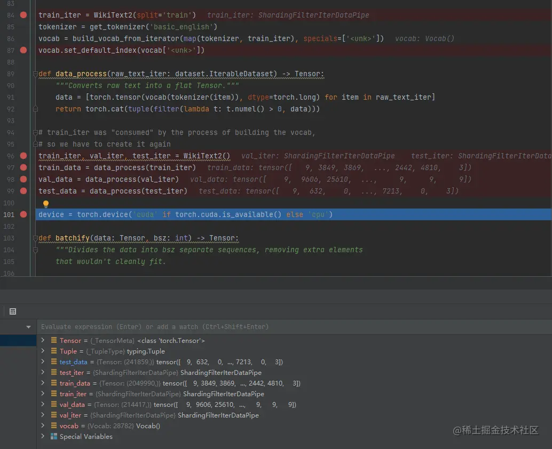Click the Evaluate expression input field
This screenshot has height=449, width=552.
(295, 327)
